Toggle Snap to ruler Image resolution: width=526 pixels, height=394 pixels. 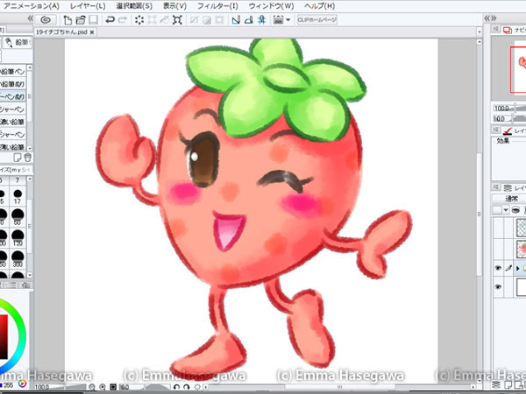236,20
